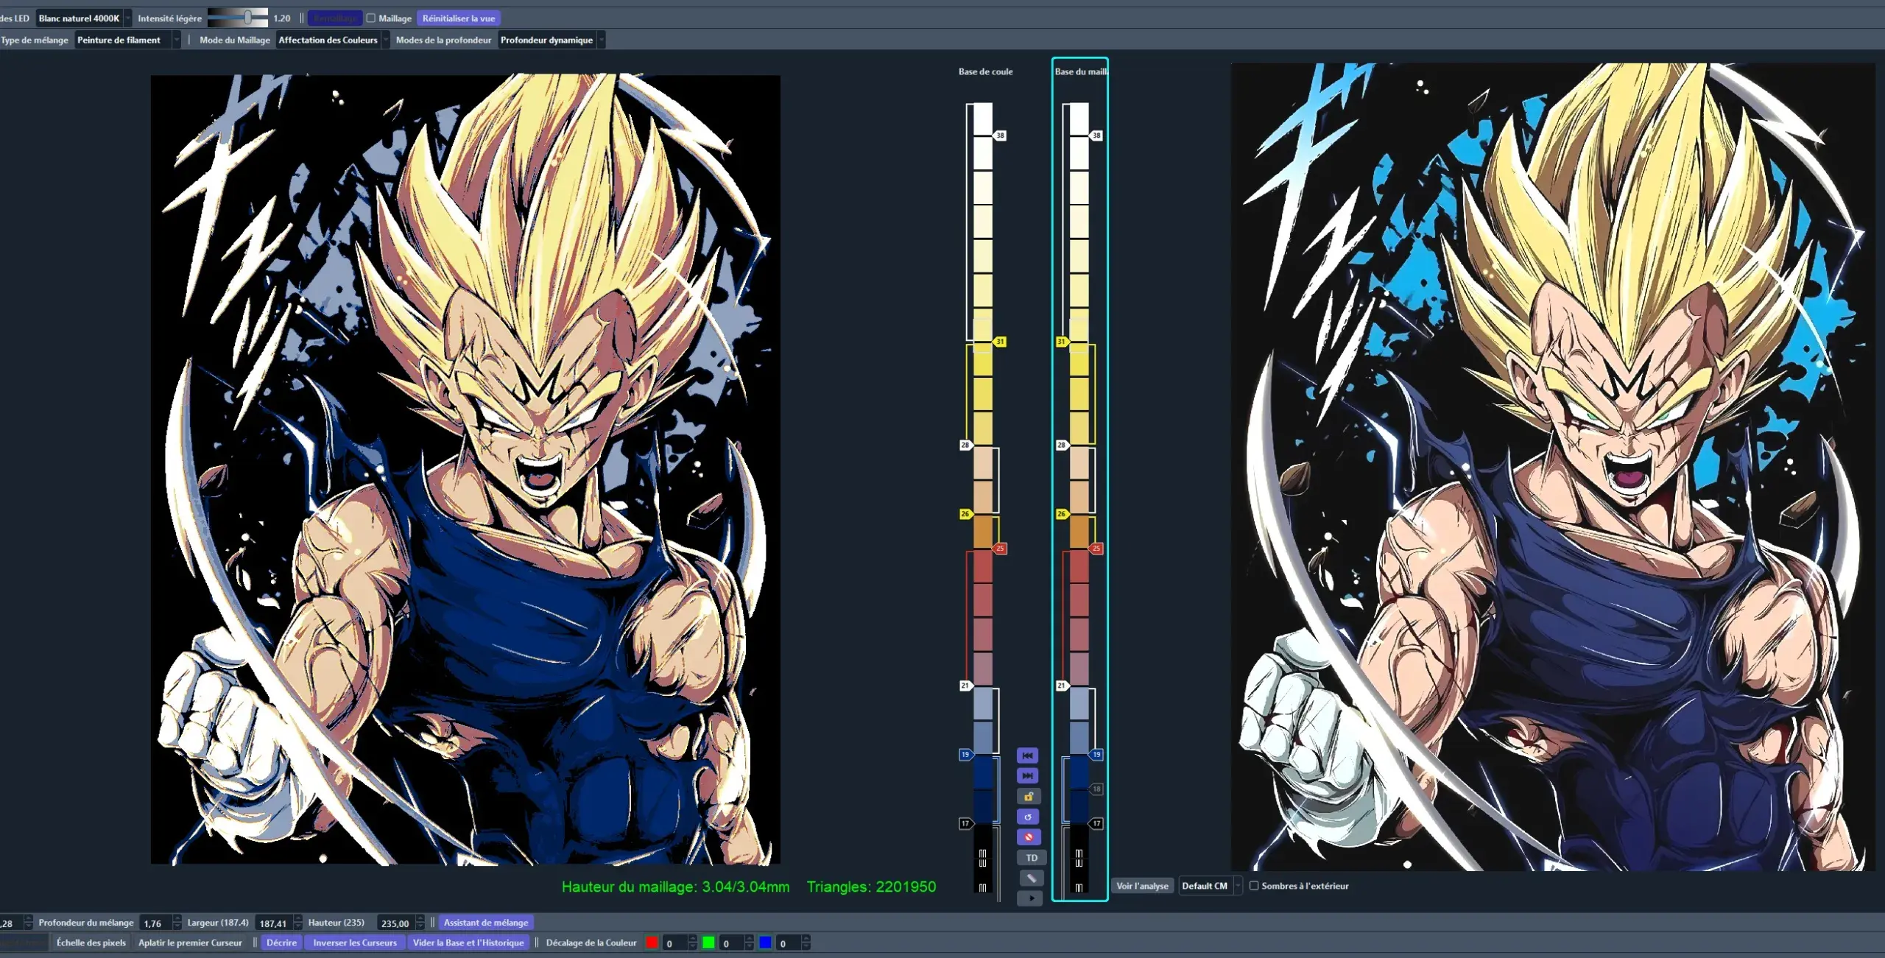Select marker 26 on the Base de coule slider
Viewport: 1885px width, 958px height.
point(965,514)
